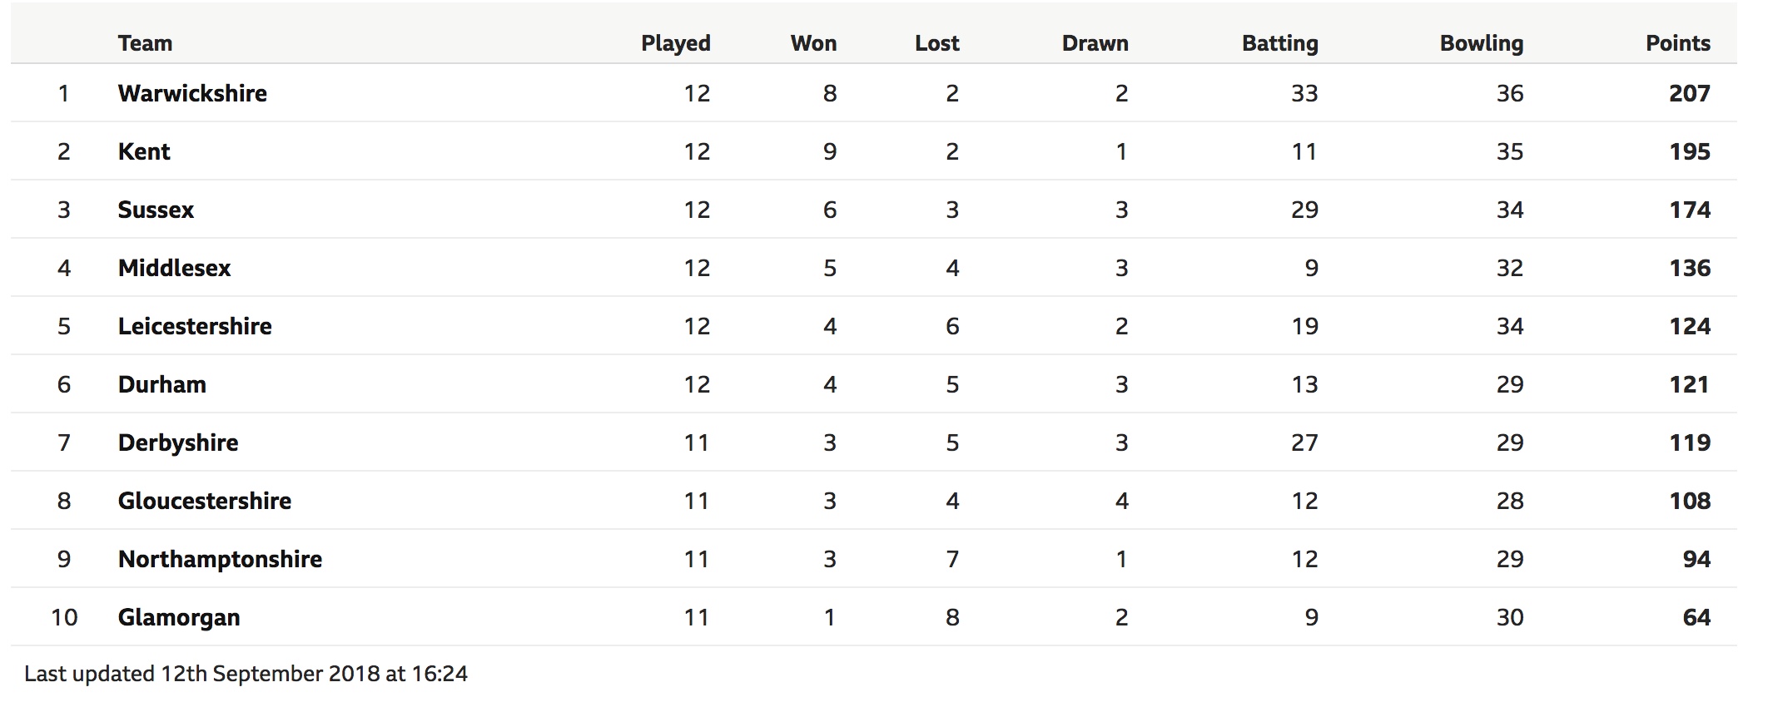Click the last updated timestamp text
Screen dimensions: 1768x702
(x=246, y=674)
